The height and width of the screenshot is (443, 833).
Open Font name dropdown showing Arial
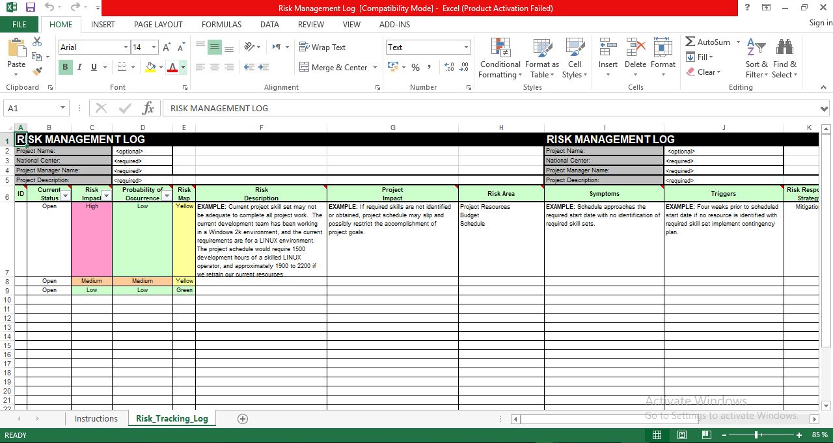pyautogui.click(x=126, y=47)
